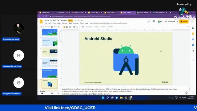Open the Layout dropdown
The image size is (197, 111).
(x=97, y=27)
